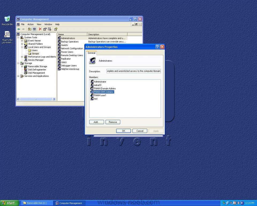This screenshot has width=257, height=206.
Task: Click the blue play-arrow tray icon
Action: pyautogui.click(x=242, y=203)
